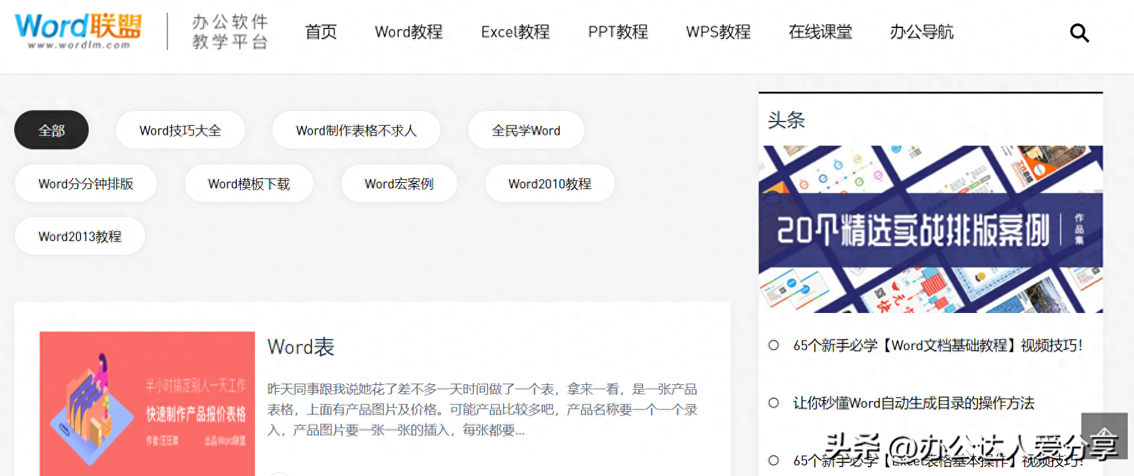Open the Word教程 navigation item
This screenshot has height=476, width=1134.
pyautogui.click(x=409, y=32)
